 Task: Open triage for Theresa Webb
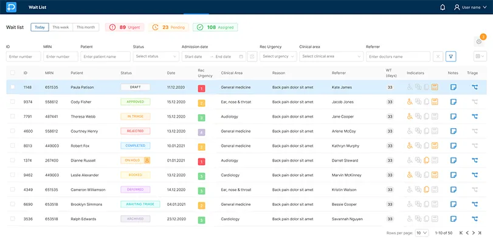point(475,117)
